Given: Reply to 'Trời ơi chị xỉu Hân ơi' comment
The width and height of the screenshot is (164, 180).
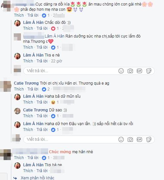Looking at the screenshot, I should 33,89.
